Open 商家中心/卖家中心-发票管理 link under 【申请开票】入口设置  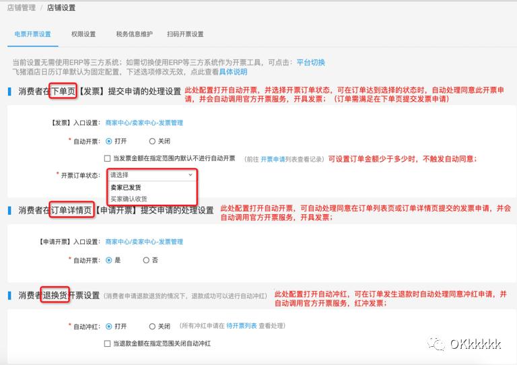(144, 242)
